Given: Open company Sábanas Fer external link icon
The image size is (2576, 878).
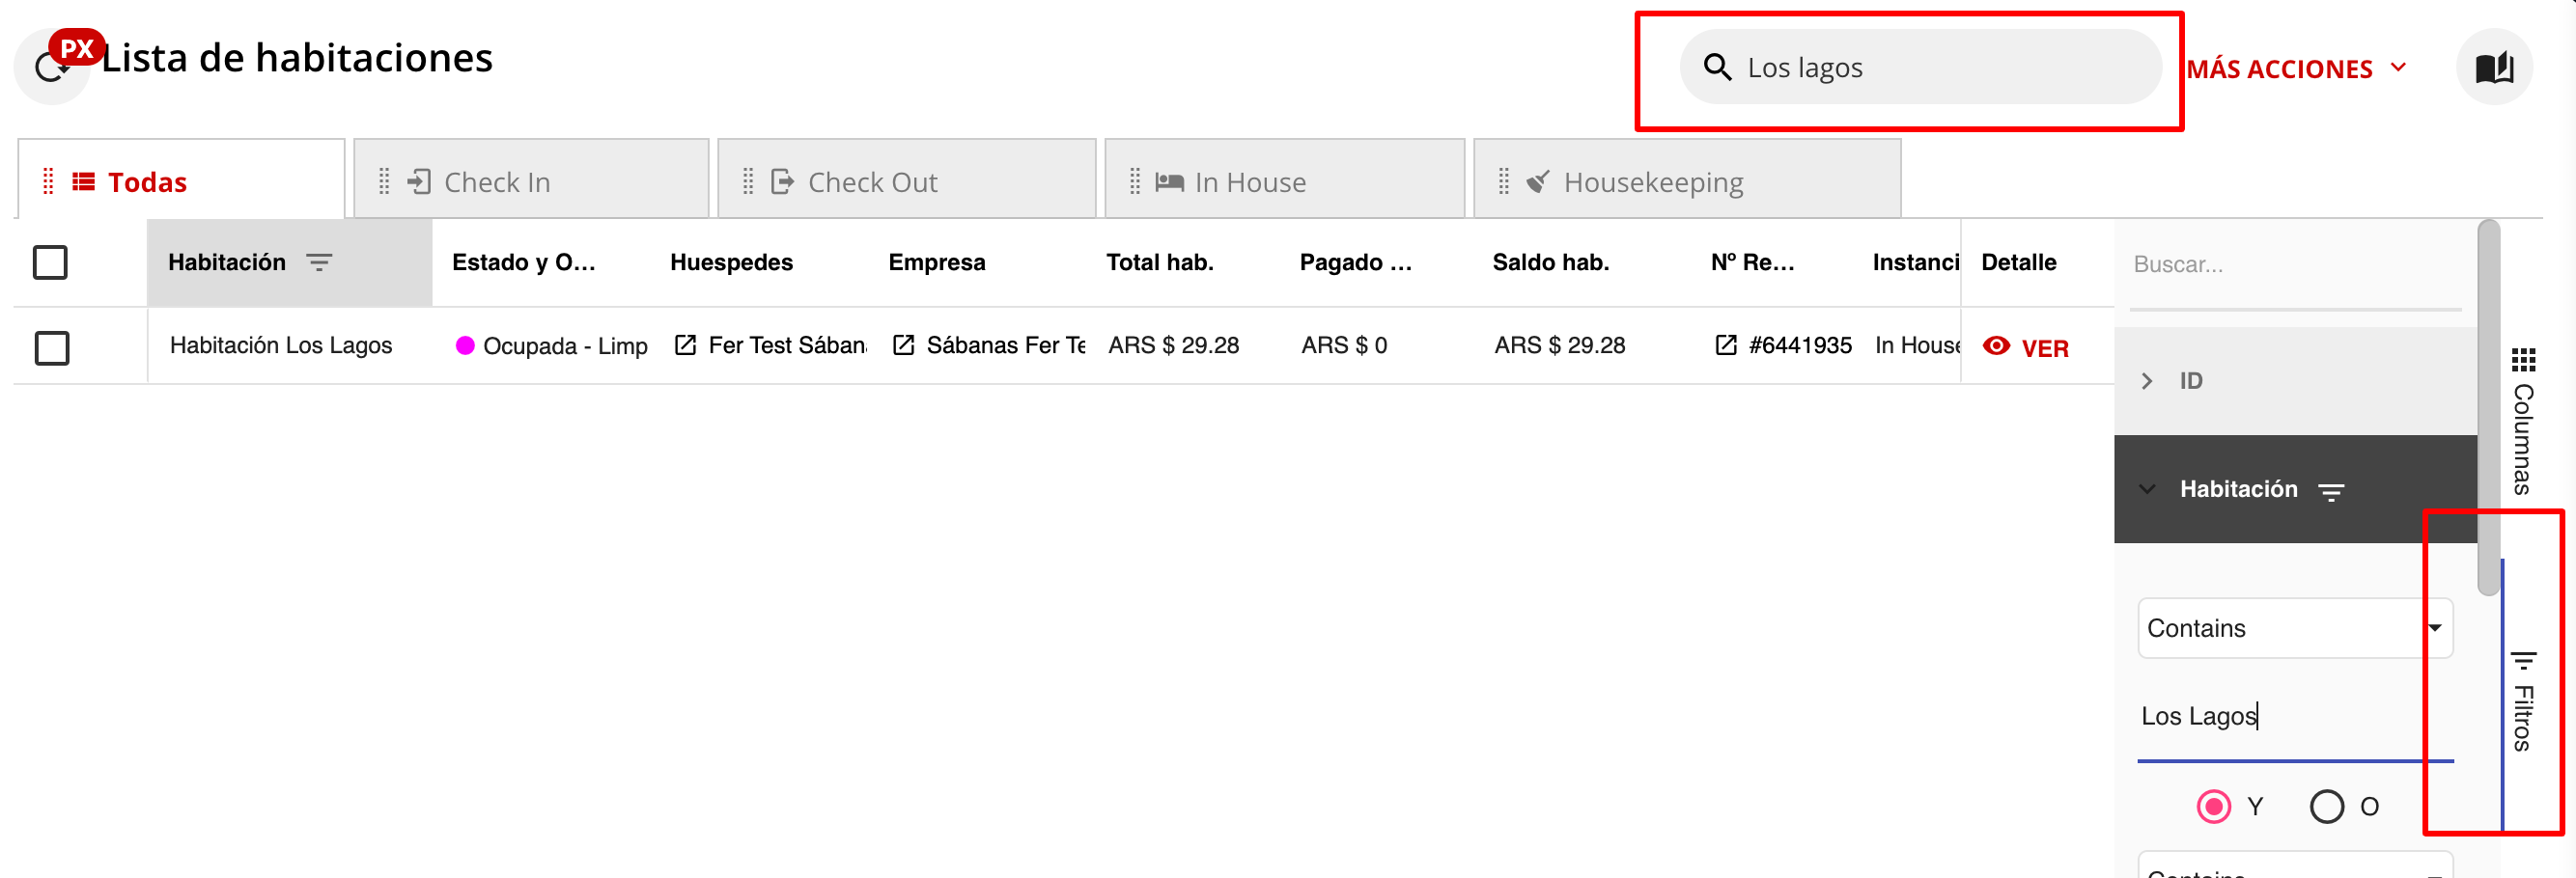Looking at the screenshot, I should pyautogui.click(x=903, y=345).
